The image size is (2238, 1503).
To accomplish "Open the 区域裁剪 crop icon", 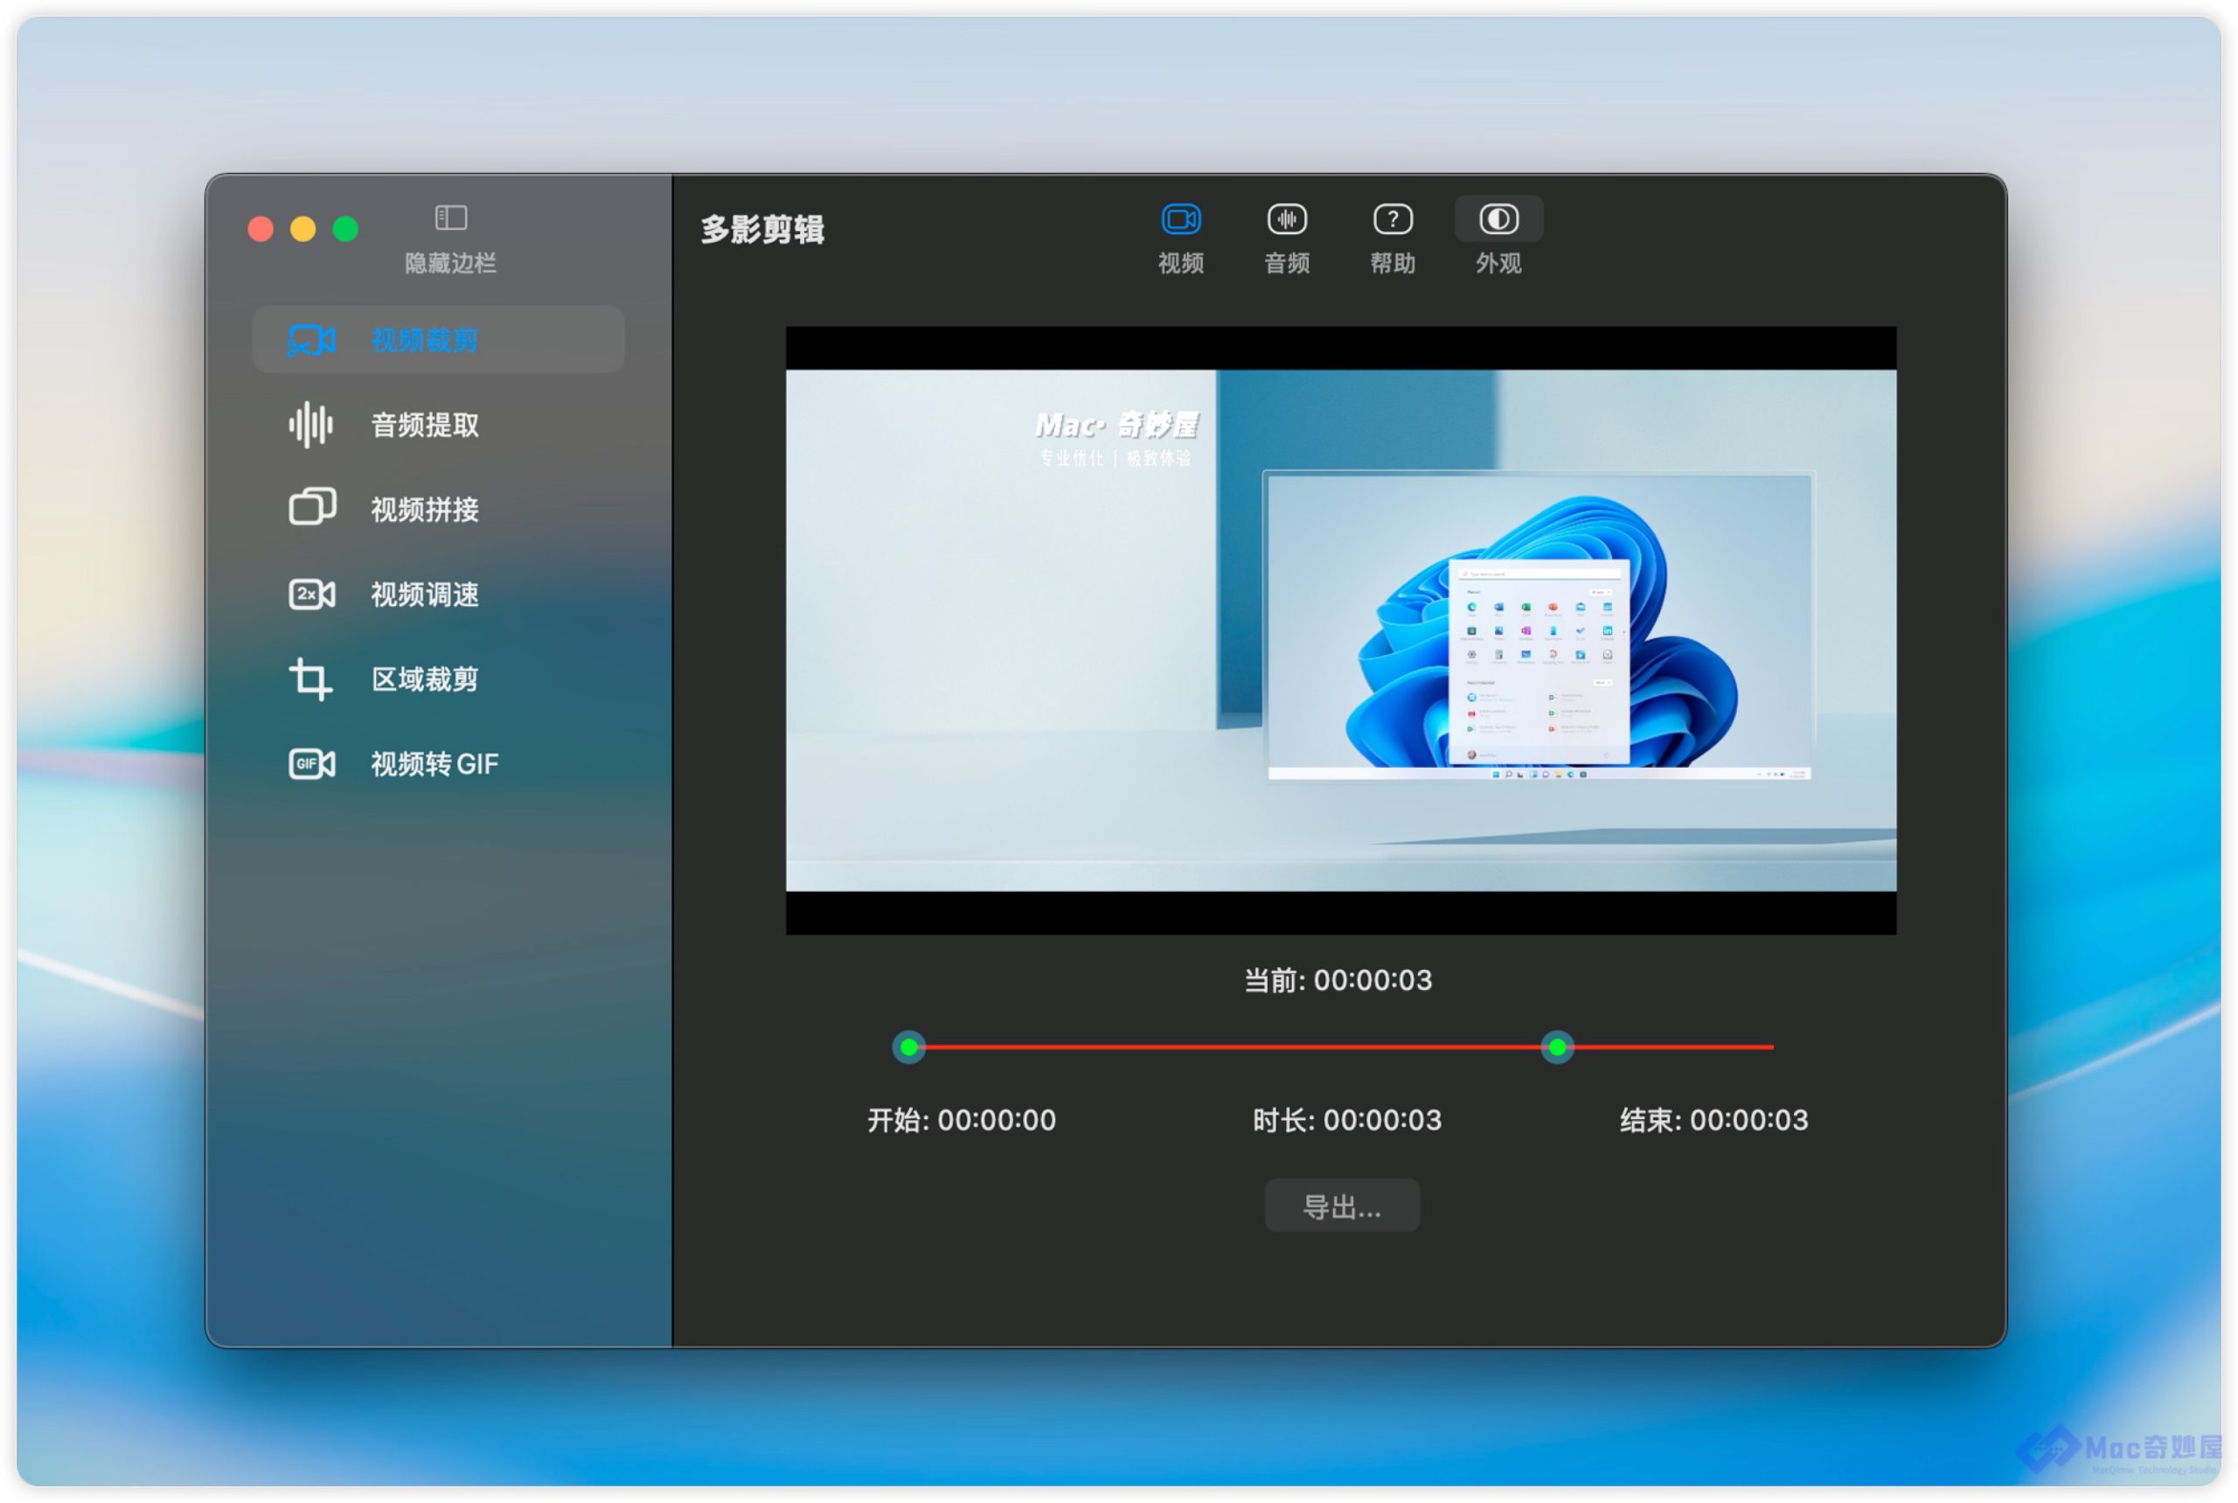I will pos(311,678).
